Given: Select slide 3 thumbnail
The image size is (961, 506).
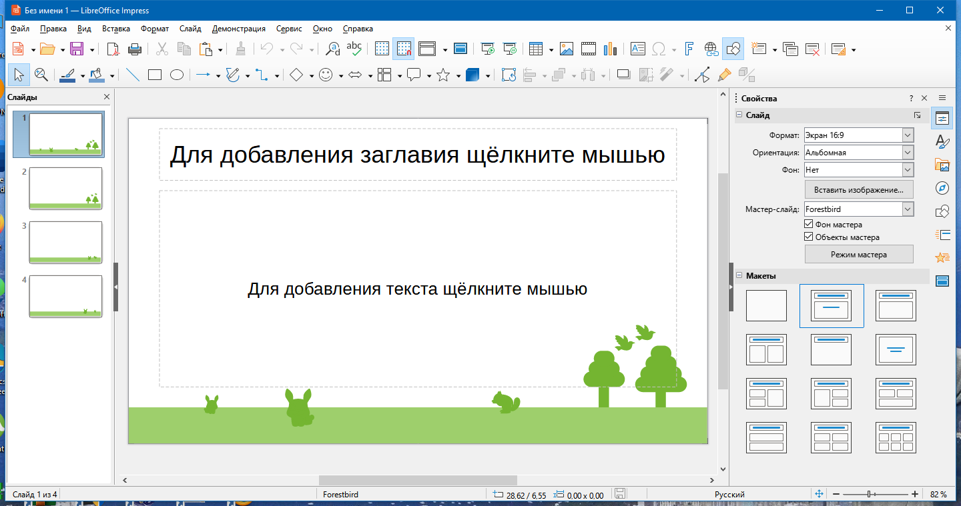Looking at the screenshot, I should [x=65, y=242].
